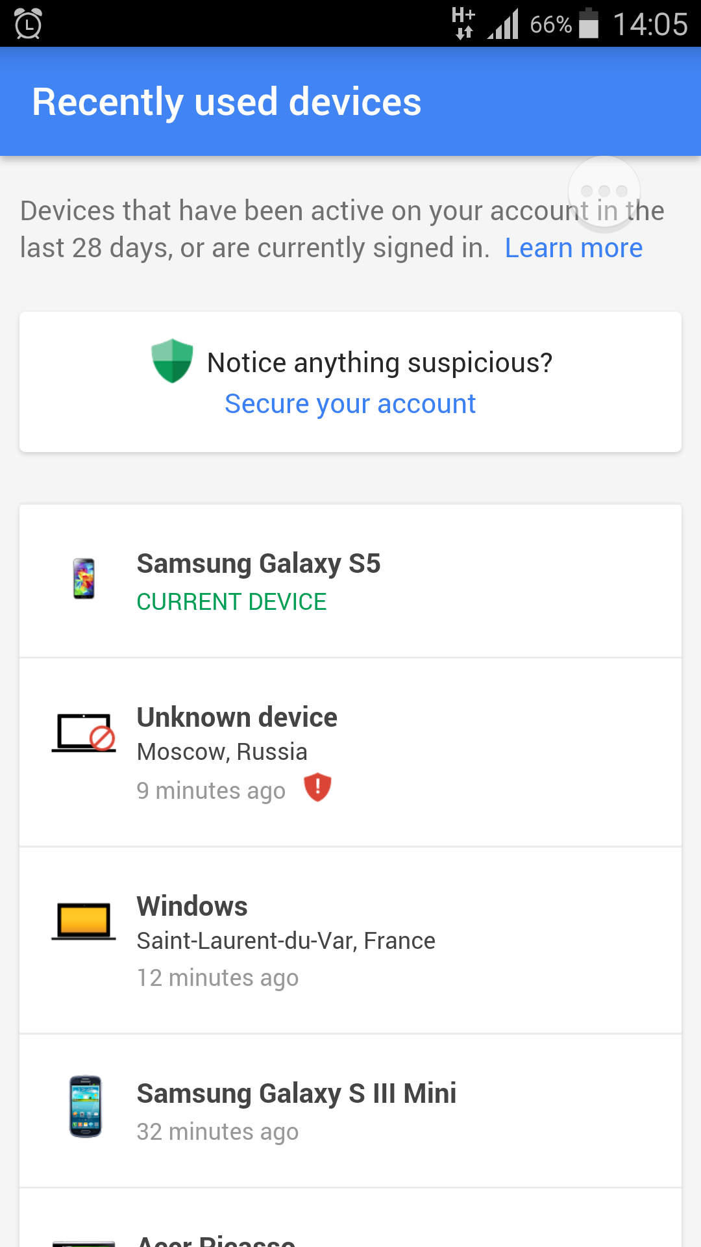701x1247 pixels.
Task: Tap the alarm clock status icon
Action: [28, 24]
